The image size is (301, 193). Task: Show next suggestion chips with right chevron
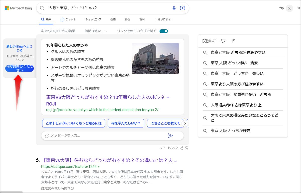click(x=185, y=123)
